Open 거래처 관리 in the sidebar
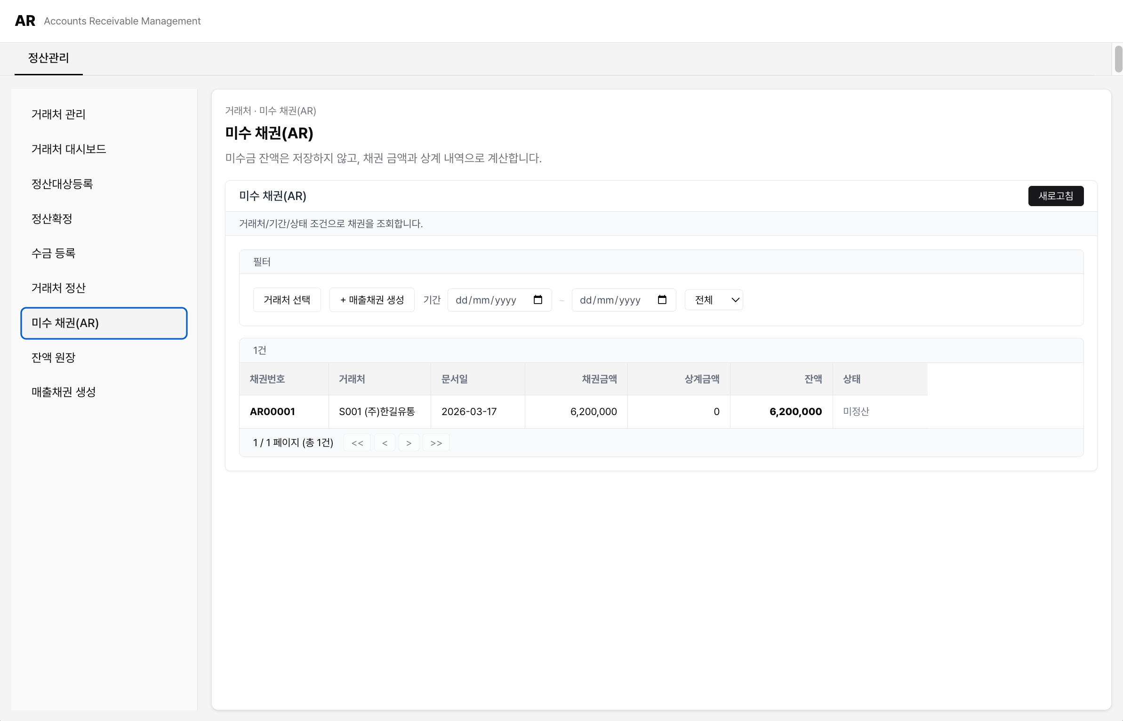 click(58, 114)
